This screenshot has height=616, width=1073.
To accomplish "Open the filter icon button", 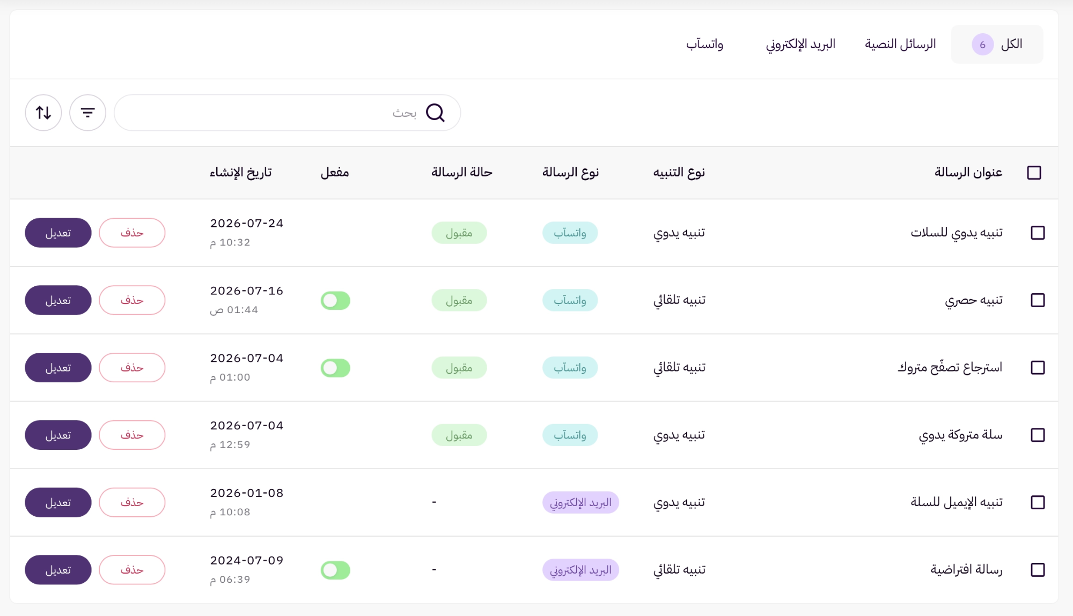I will click(x=87, y=113).
